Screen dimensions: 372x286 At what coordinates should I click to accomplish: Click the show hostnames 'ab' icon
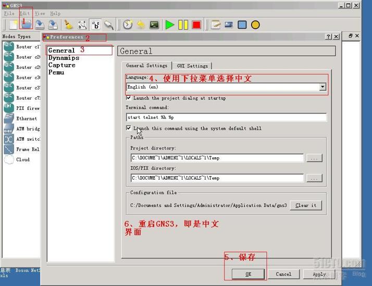tap(96, 24)
